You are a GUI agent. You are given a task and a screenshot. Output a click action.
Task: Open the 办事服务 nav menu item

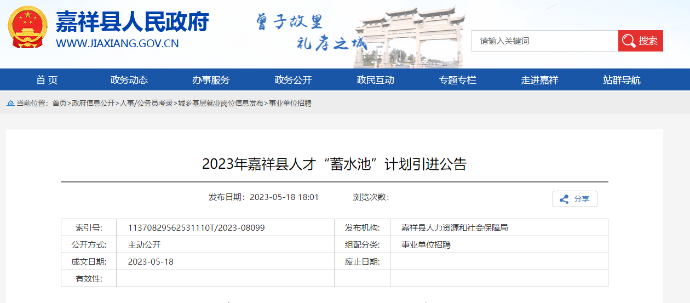point(211,80)
